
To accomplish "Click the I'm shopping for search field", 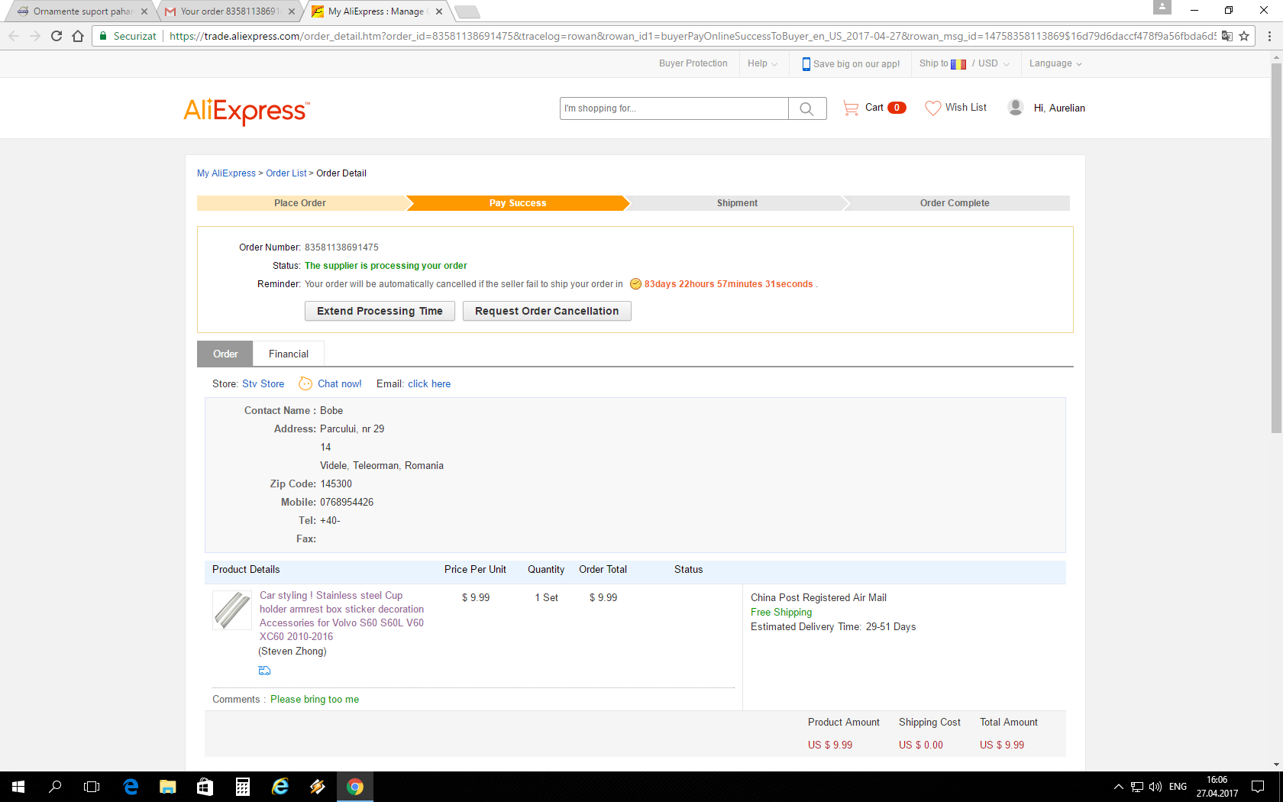I will click(x=674, y=108).
